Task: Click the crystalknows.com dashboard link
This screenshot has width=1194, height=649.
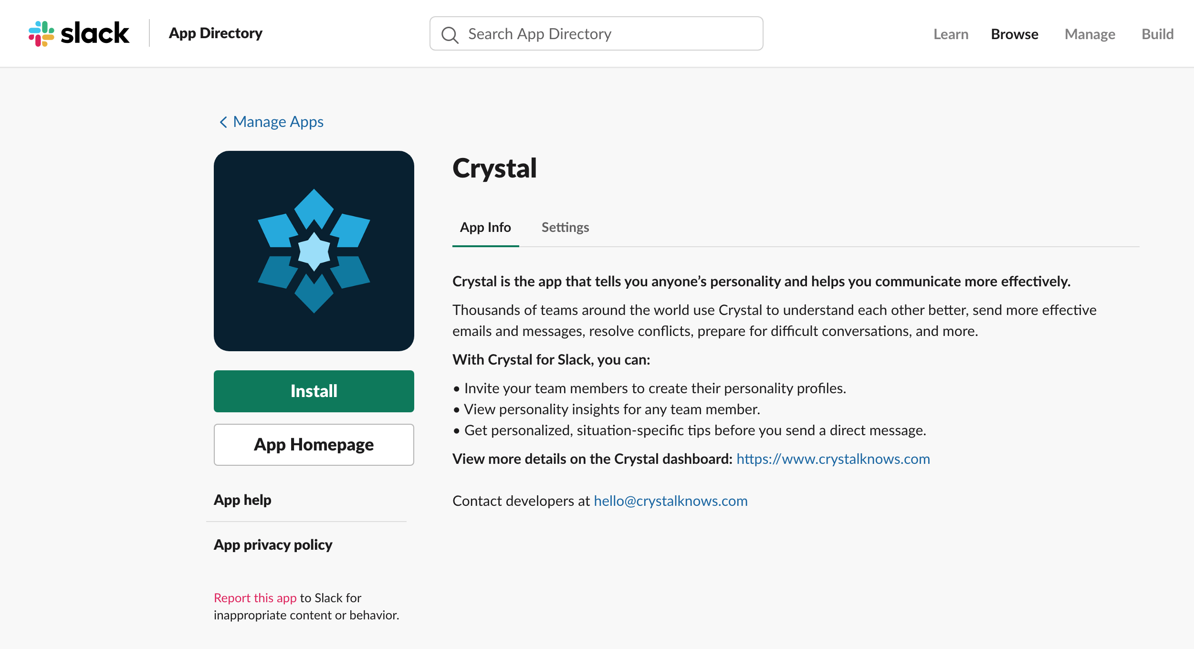Action: [833, 458]
